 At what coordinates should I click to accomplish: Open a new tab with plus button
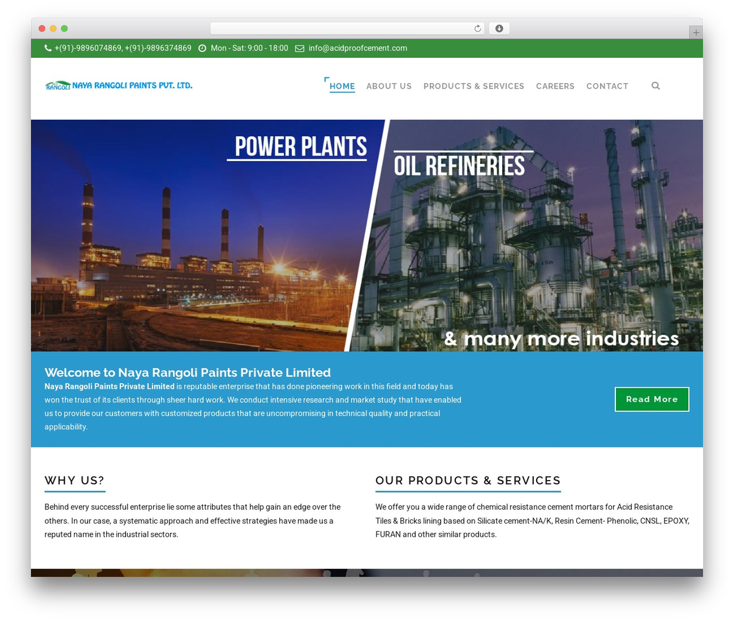pos(696,33)
